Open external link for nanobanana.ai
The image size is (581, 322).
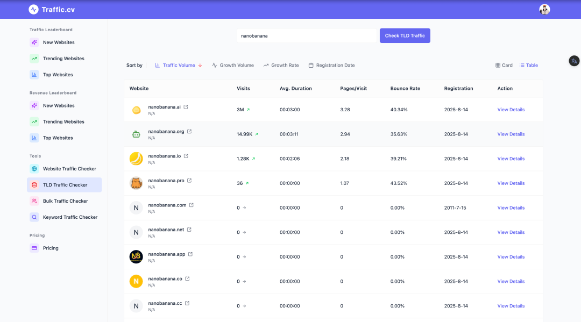(x=186, y=107)
